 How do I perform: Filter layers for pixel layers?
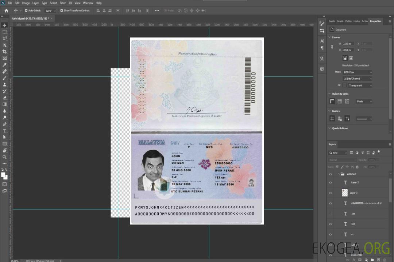351,153
